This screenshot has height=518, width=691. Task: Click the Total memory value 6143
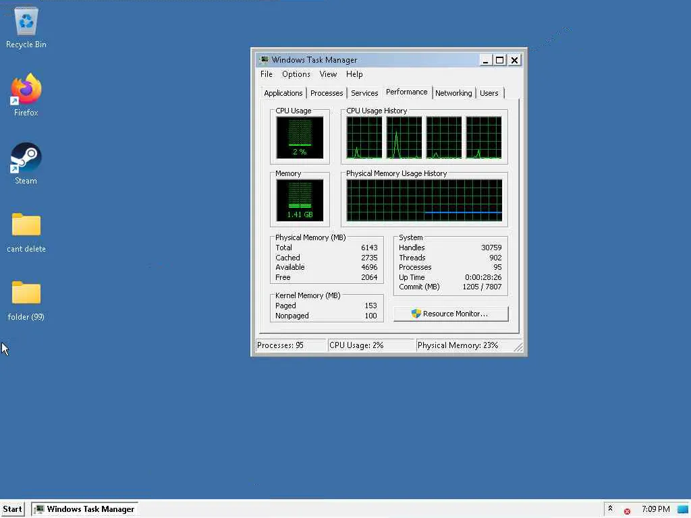tap(369, 248)
